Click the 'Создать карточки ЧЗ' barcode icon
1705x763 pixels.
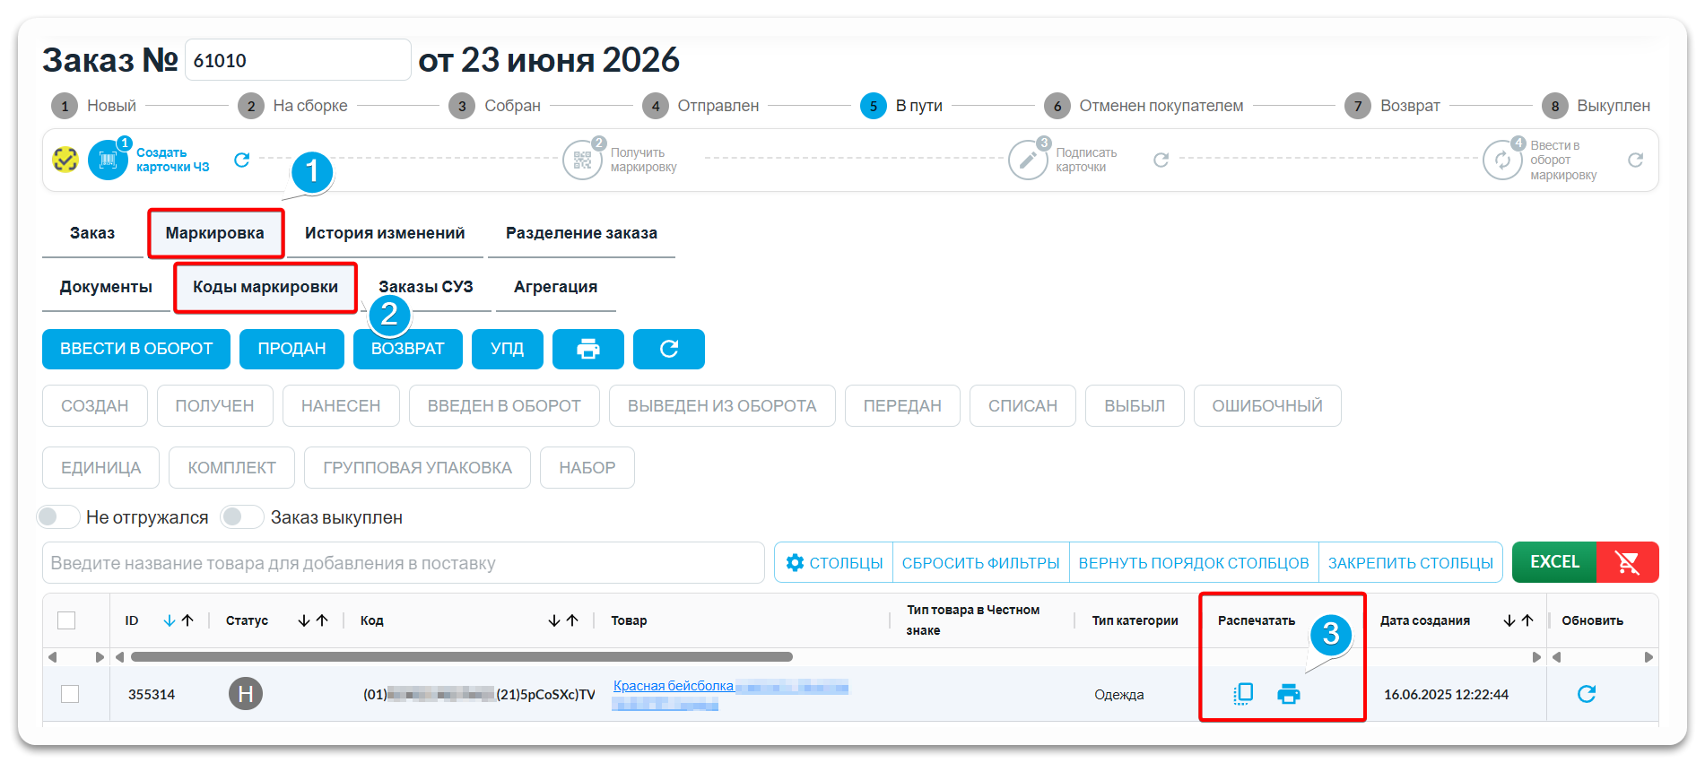point(109,160)
